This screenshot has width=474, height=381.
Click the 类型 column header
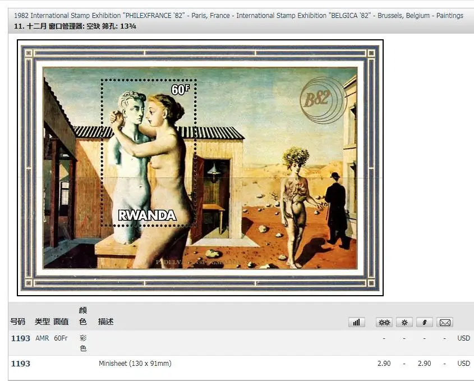(x=42, y=322)
